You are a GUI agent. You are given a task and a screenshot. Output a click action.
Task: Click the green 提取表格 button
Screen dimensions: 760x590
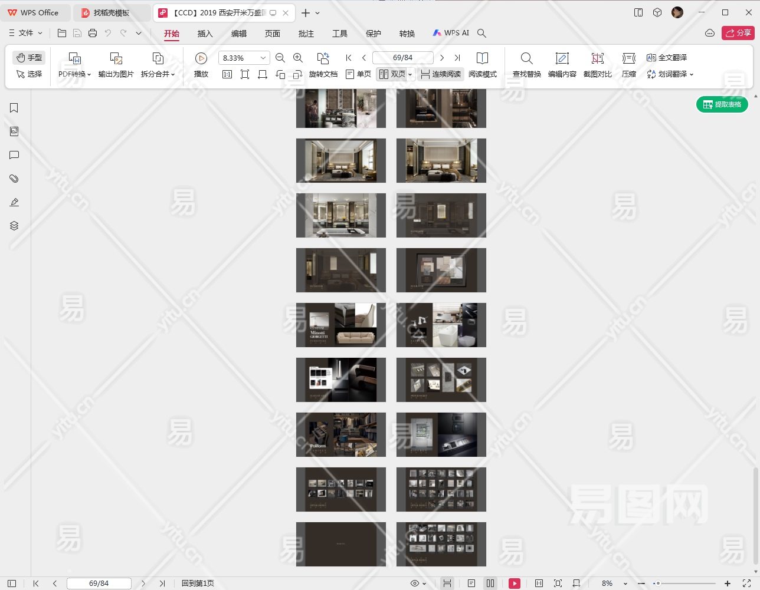coord(722,104)
